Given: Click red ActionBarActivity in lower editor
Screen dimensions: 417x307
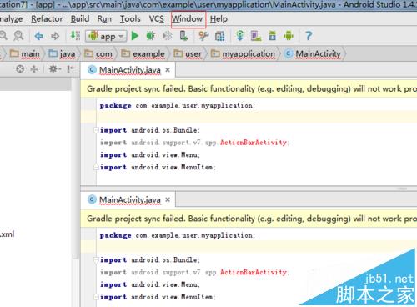Looking at the screenshot, I should click(254, 272).
